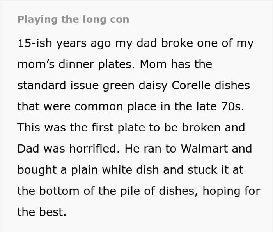Click the word 'Corelle' in the text
The width and height of the screenshot is (273, 232).
tap(191, 85)
